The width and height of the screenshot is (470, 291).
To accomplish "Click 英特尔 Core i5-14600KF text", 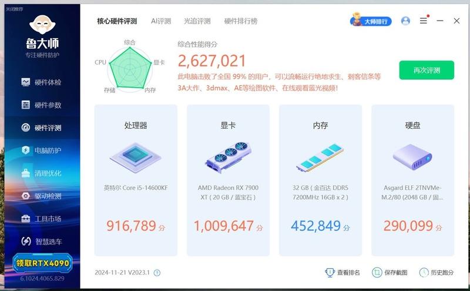I will 136,188.
